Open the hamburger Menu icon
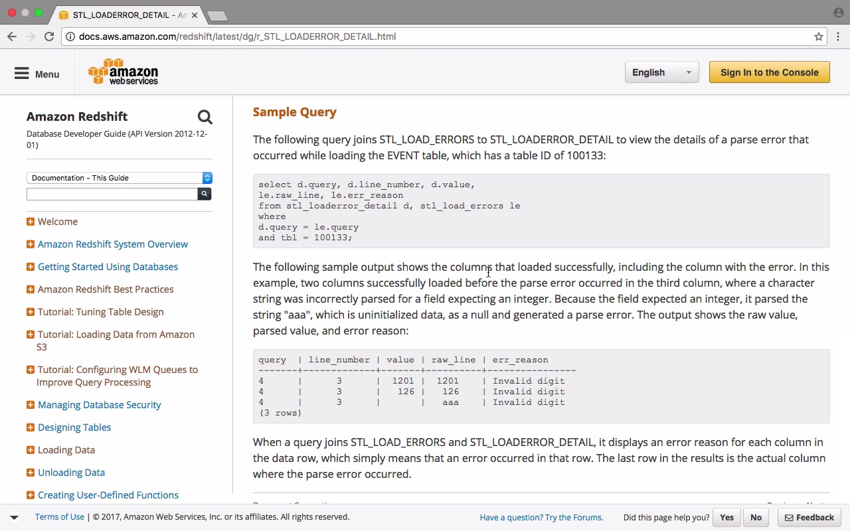 22,74
